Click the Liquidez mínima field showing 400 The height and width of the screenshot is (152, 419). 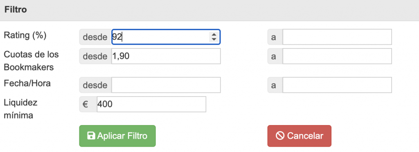pyautogui.click(x=151, y=104)
